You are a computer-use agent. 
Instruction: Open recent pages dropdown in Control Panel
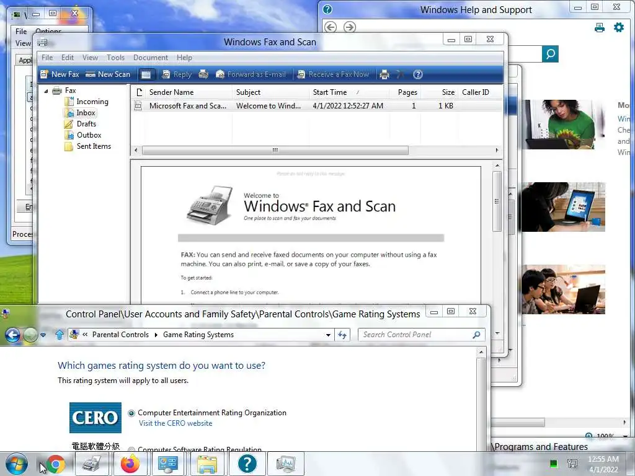[43, 335]
